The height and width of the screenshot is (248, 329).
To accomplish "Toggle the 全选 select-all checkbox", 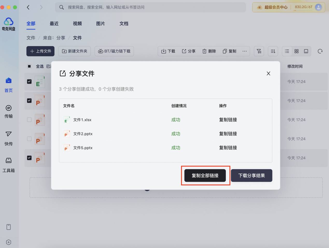I will click(29, 66).
